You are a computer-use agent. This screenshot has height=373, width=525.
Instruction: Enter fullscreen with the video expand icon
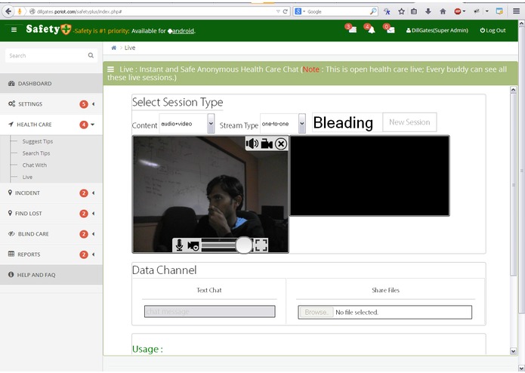261,245
